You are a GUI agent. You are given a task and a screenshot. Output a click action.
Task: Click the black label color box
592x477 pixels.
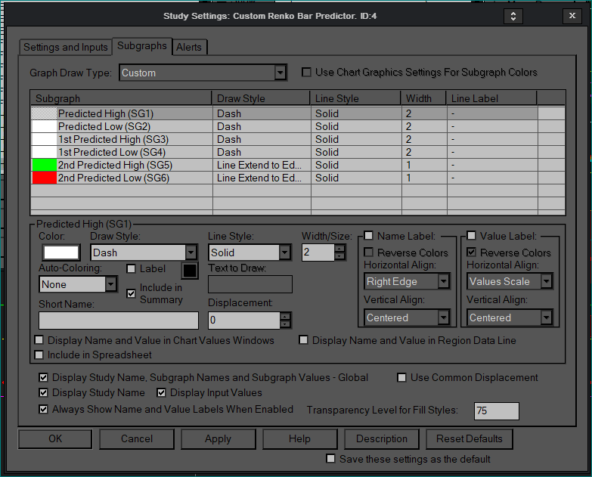coord(189,270)
